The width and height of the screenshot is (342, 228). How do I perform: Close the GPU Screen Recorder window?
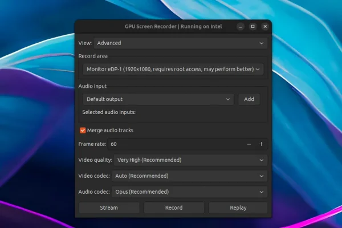[265, 27]
